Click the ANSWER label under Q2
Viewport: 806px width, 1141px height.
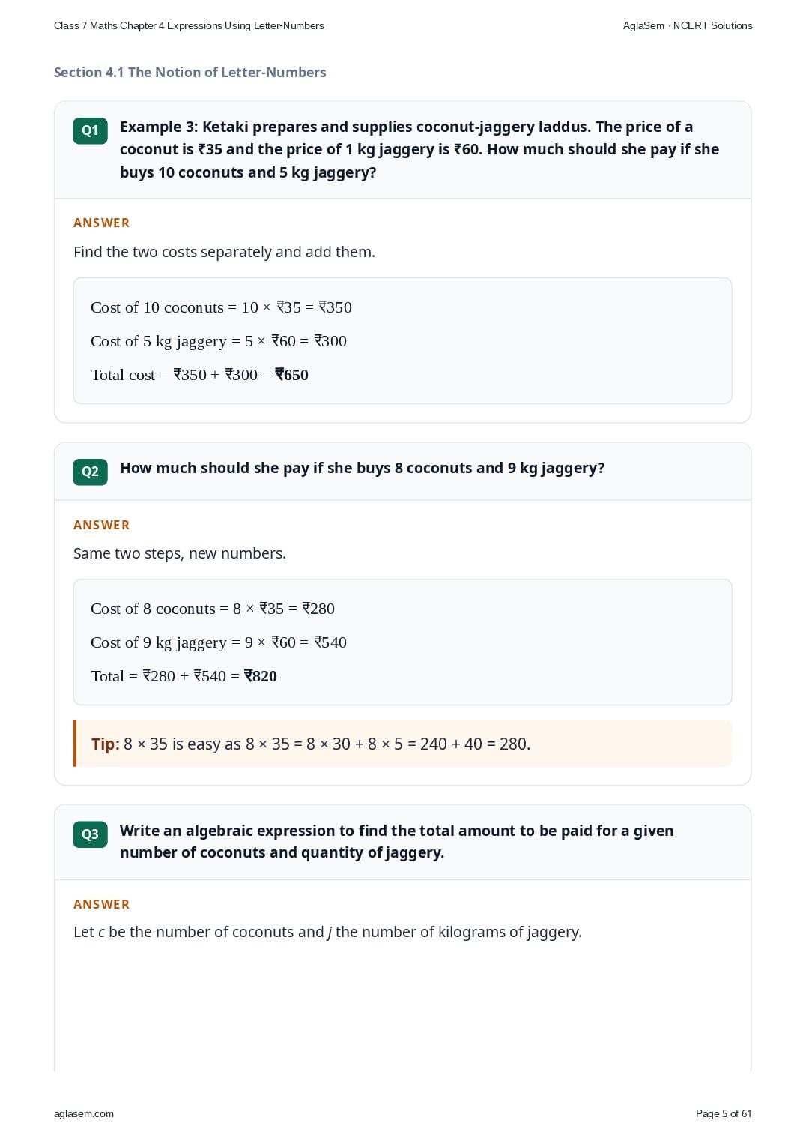tap(102, 525)
